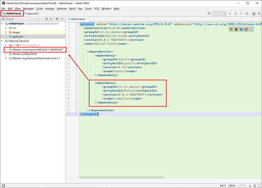Click the Project panel title label

point(10,19)
